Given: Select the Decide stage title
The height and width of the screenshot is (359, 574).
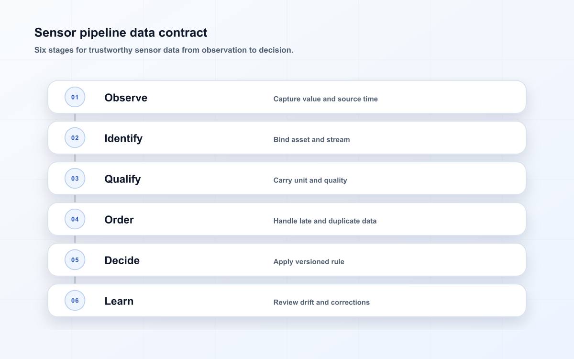Looking at the screenshot, I should [122, 260].
